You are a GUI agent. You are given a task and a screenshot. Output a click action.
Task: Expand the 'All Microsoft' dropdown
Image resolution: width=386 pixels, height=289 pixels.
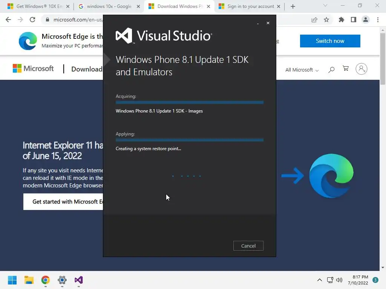pos(302,70)
